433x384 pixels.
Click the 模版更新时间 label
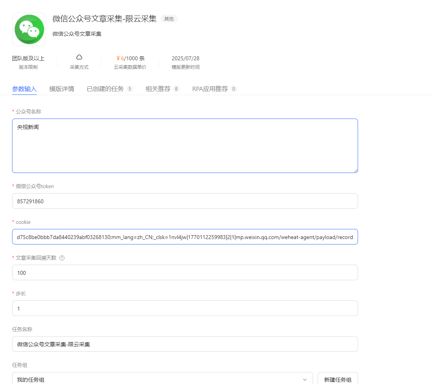point(186,67)
